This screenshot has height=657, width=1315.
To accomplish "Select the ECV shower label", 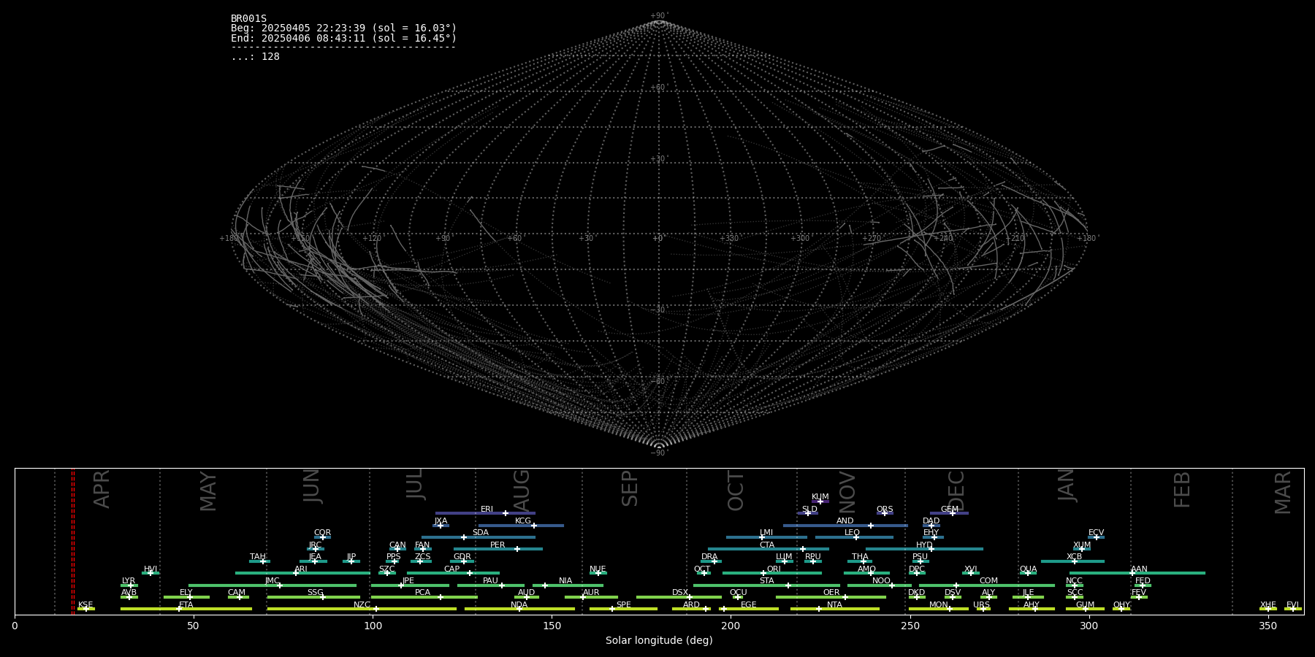I will point(1096,533).
